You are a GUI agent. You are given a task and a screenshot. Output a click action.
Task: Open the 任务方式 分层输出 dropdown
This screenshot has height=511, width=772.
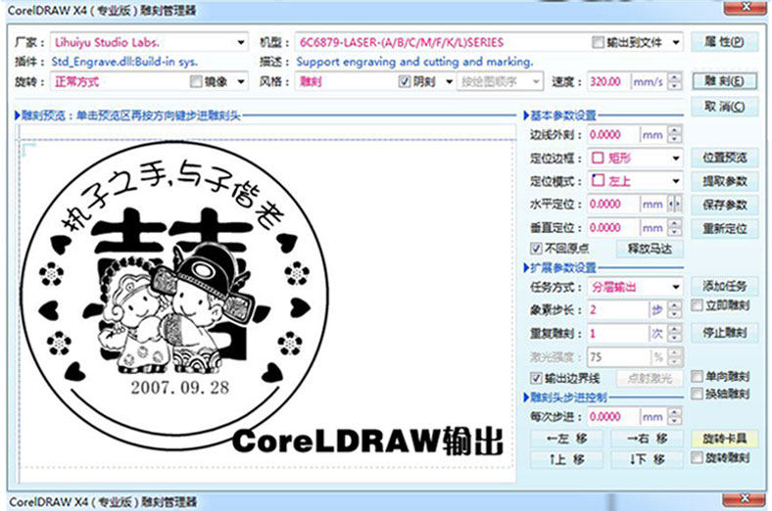pyautogui.click(x=635, y=287)
